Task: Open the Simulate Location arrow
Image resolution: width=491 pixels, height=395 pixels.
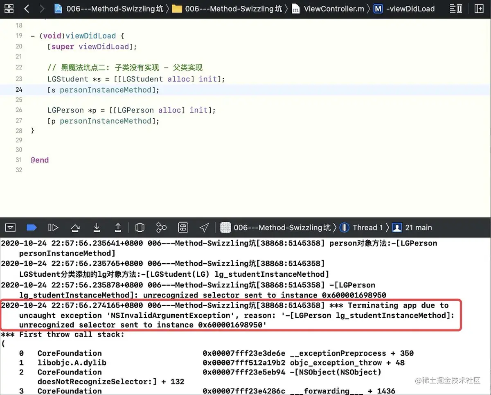Action: tap(204, 228)
